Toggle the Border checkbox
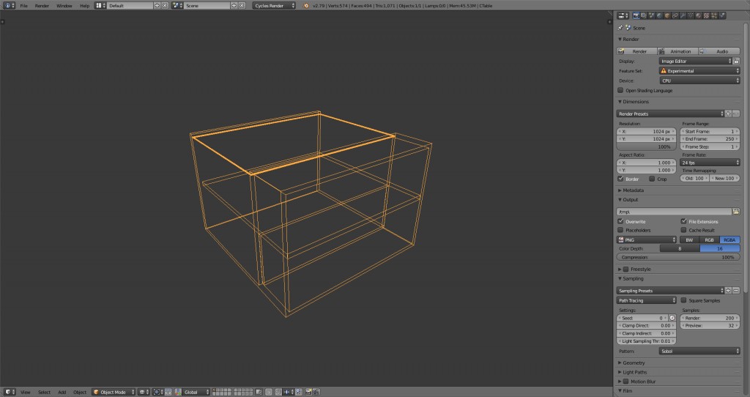 point(621,179)
